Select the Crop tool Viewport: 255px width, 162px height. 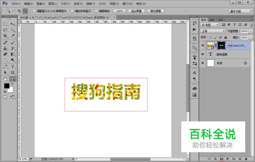5,36
